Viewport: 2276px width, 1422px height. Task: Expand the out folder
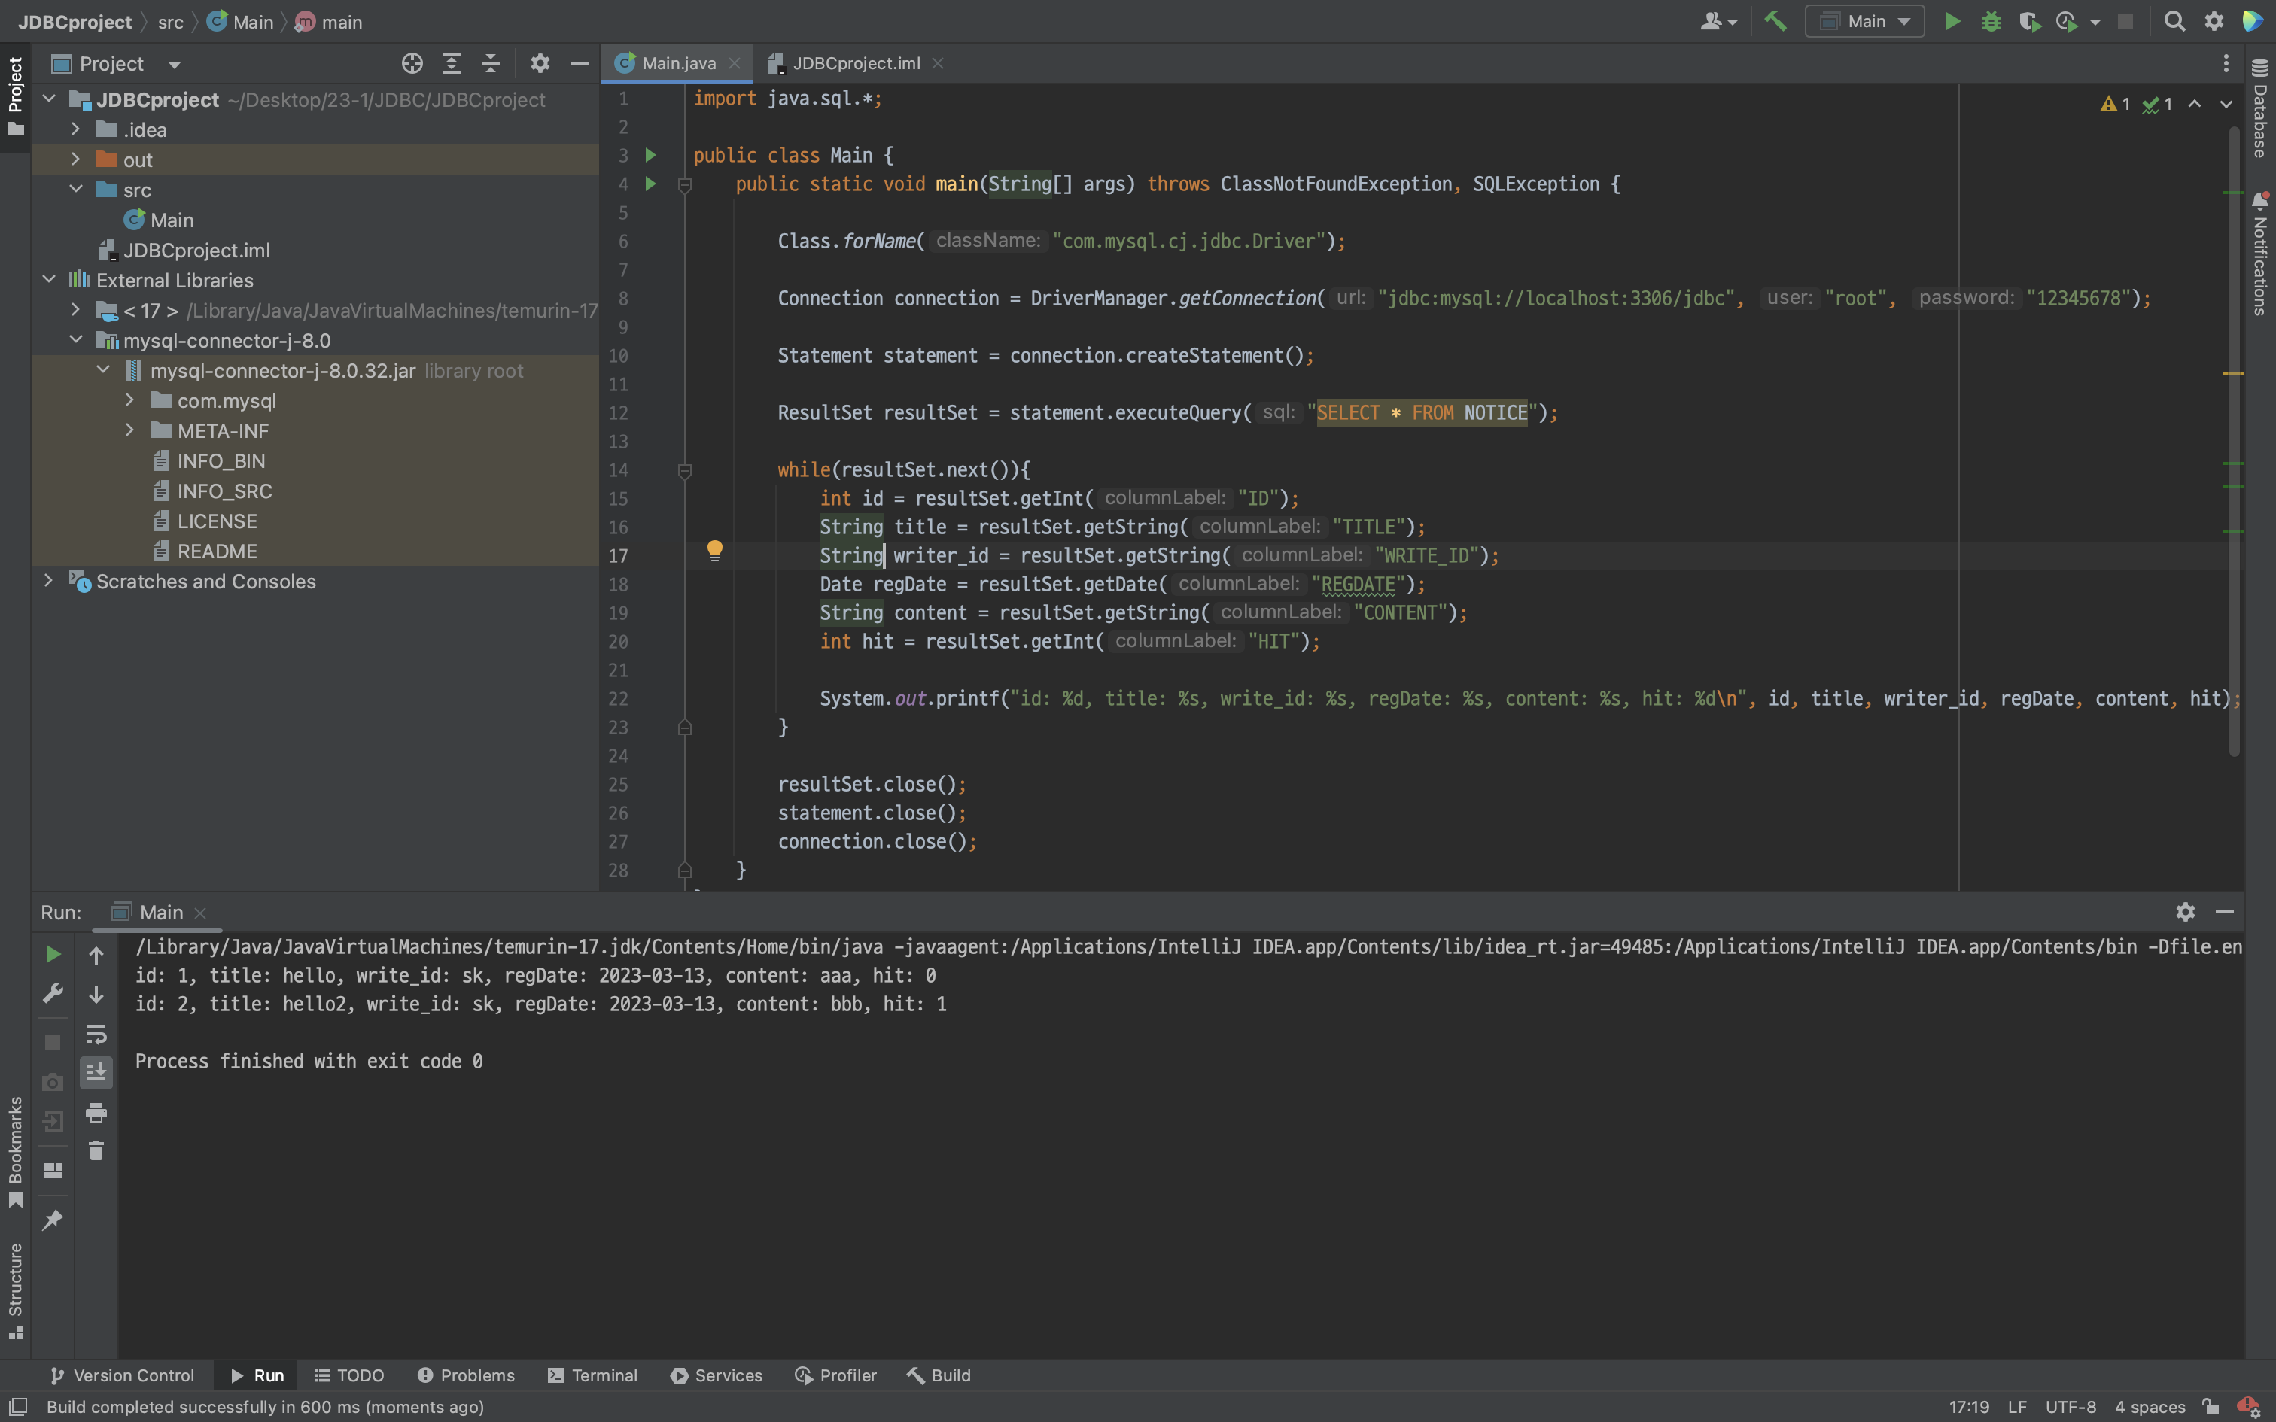(x=75, y=160)
